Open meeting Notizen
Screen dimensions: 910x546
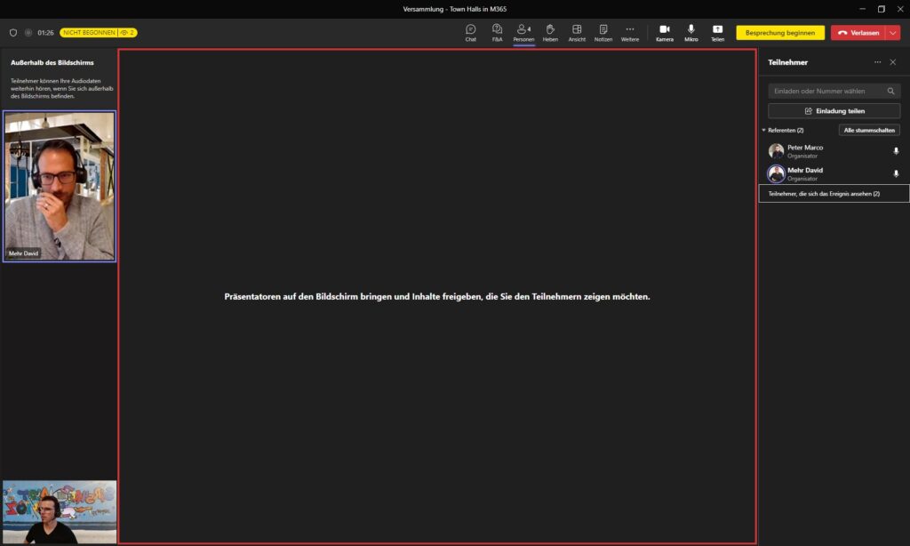[x=603, y=33]
